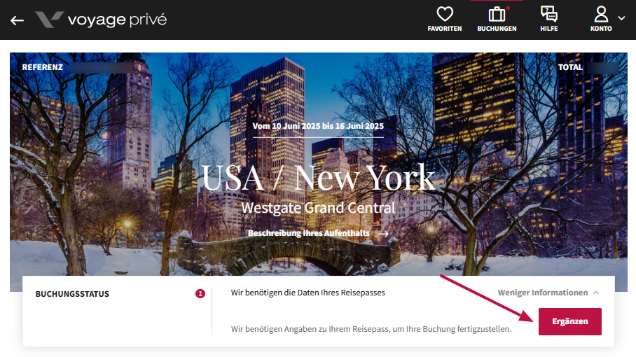The height and width of the screenshot is (357, 636).
Task: Open Favoriten heart icon
Action: click(445, 14)
